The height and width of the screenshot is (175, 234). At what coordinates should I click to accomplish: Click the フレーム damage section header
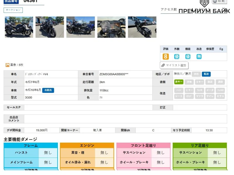[x=31, y=145]
